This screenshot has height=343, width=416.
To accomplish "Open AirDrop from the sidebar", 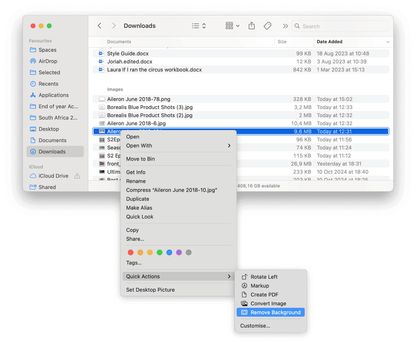I will click(x=48, y=61).
